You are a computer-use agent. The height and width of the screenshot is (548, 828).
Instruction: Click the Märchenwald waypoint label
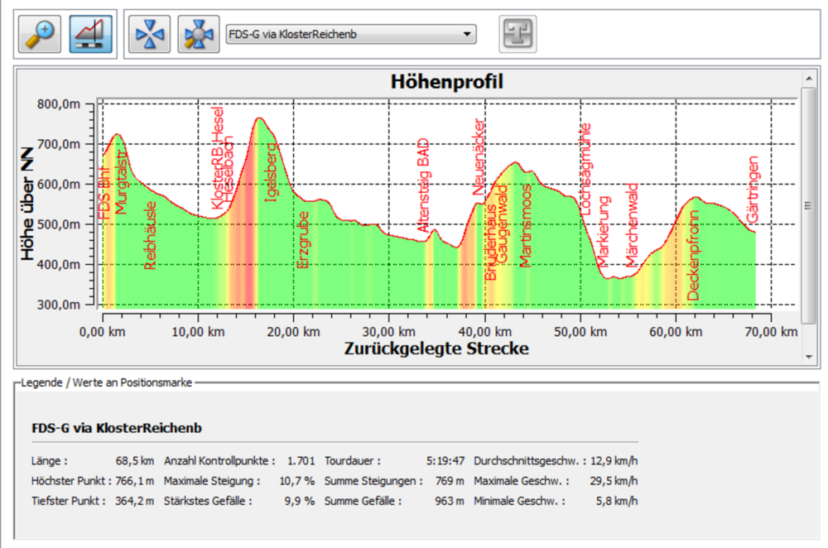point(632,225)
